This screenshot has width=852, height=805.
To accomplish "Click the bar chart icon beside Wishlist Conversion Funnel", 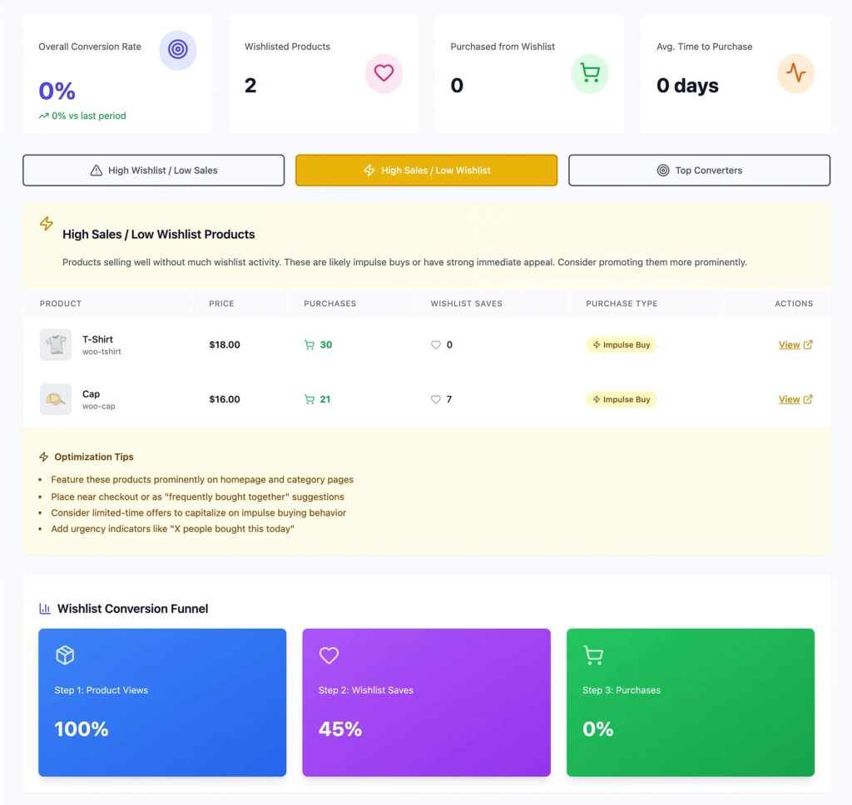I will point(46,608).
